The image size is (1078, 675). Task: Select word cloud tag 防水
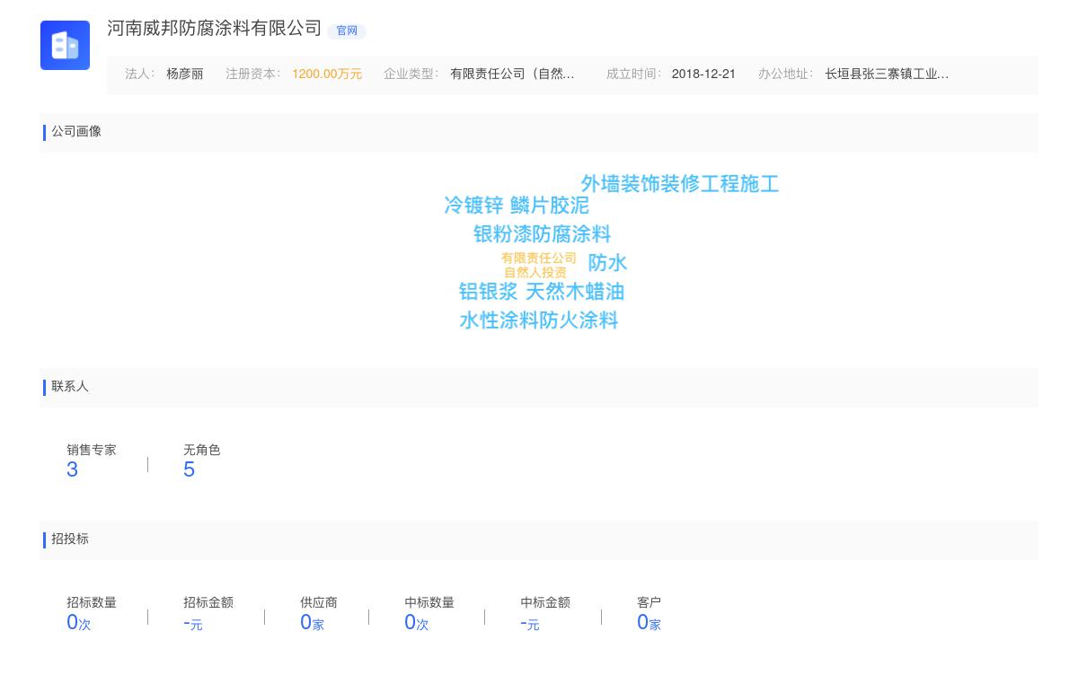point(607,263)
